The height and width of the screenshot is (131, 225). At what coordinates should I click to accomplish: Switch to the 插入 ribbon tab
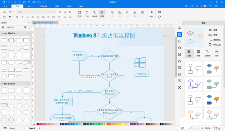coord(29,6)
